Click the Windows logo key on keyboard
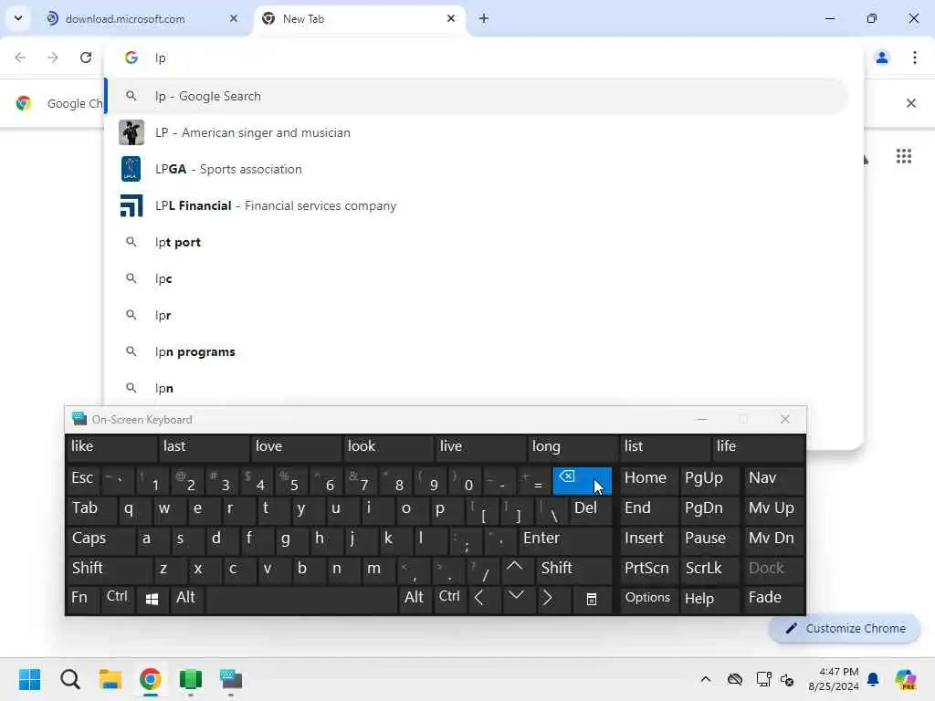 click(x=152, y=599)
